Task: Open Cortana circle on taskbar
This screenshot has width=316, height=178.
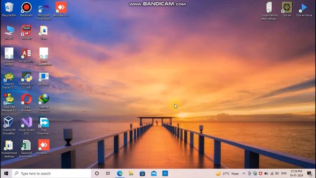Action: (97, 174)
